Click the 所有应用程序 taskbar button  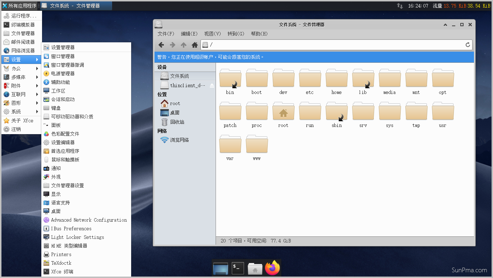(20, 5)
